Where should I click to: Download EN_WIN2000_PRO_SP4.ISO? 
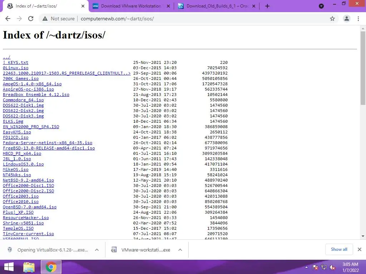pyautogui.click(x=31, y=127)
